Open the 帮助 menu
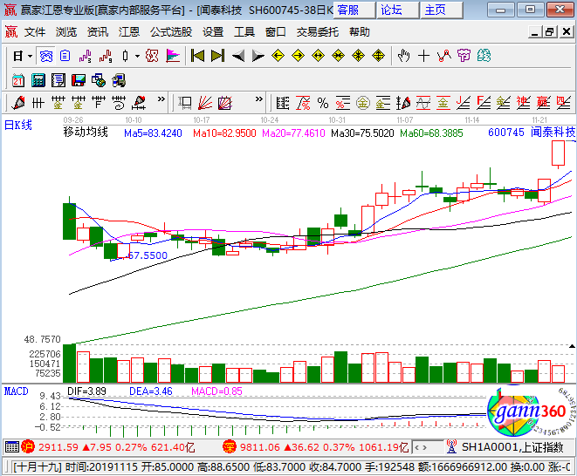The image size is (577, 476). [360, 32]
